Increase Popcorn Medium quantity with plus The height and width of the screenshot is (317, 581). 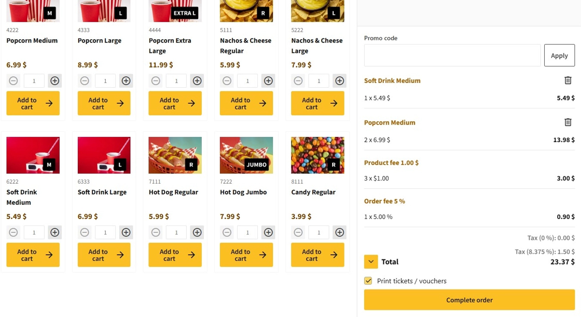coord(54,81)
